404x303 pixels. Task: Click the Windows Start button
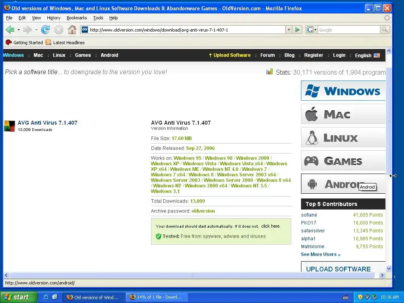point(19,297)
